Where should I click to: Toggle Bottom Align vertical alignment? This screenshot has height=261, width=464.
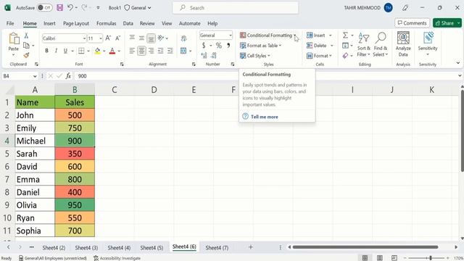pos(152,38)
